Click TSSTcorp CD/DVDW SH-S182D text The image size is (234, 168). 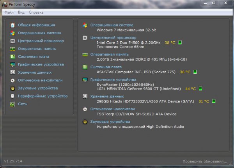(136, 114)
